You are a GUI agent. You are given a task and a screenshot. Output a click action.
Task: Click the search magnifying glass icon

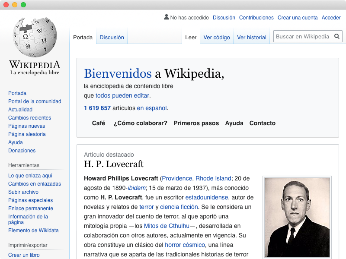point(337,36)
